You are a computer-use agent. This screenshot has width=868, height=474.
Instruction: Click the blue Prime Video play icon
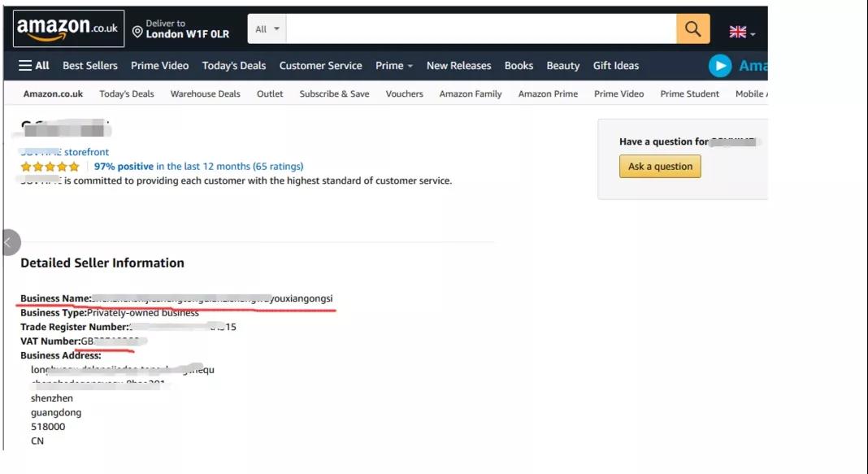pos(720,66)
